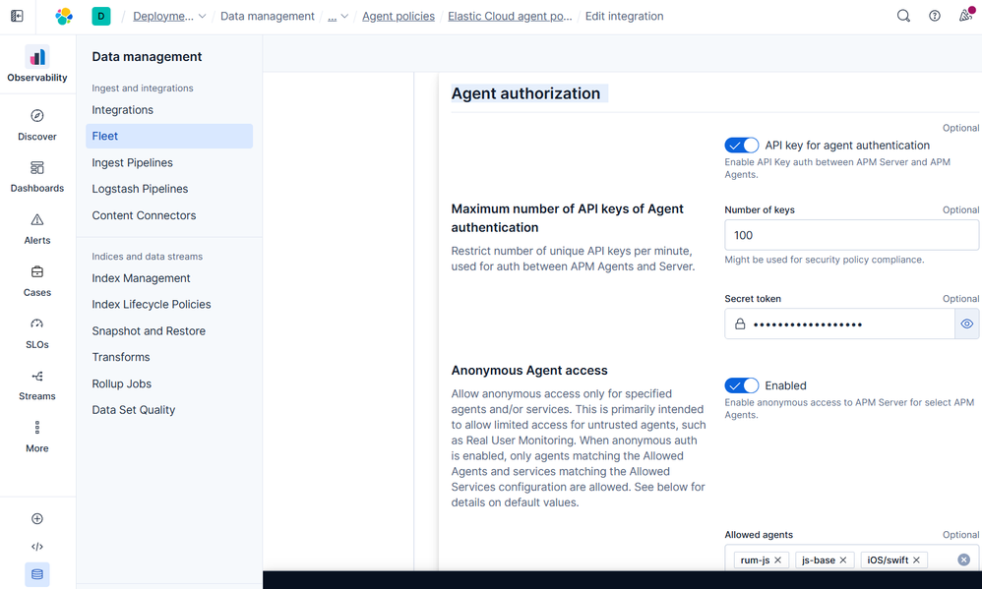Open the news feed celebration icon
This screenshot has height=589, width=982.
966,15
